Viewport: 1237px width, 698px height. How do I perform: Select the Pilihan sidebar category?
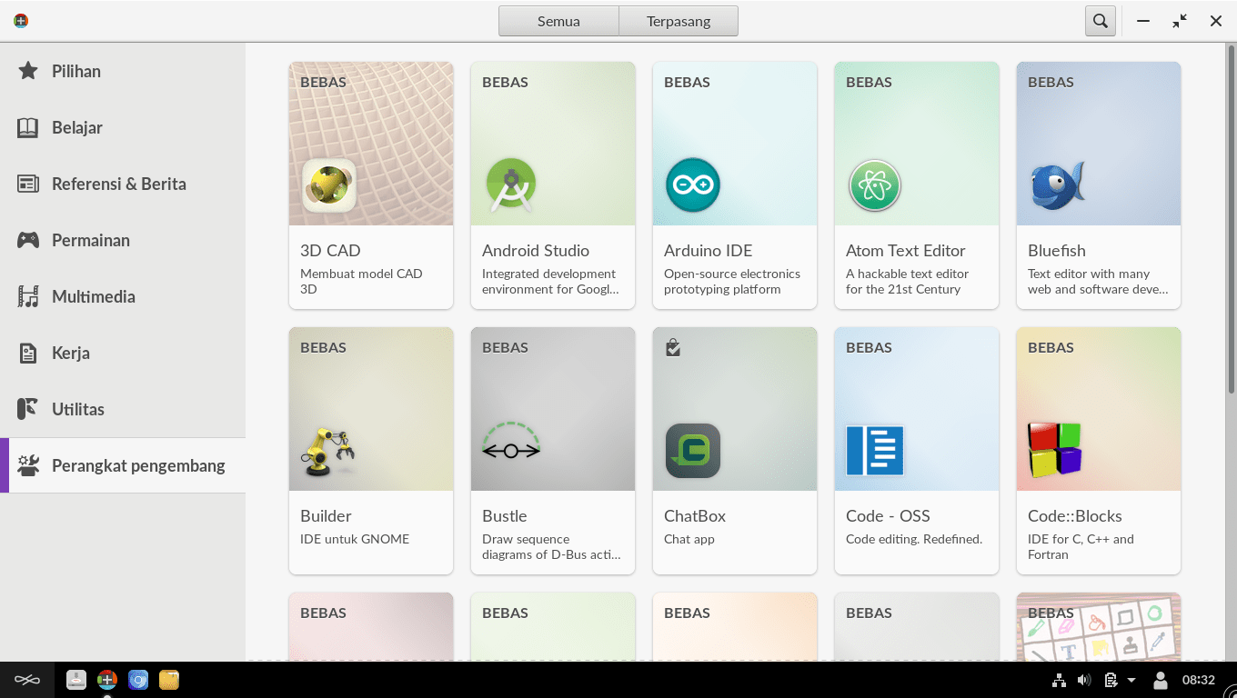pos(123,71)
